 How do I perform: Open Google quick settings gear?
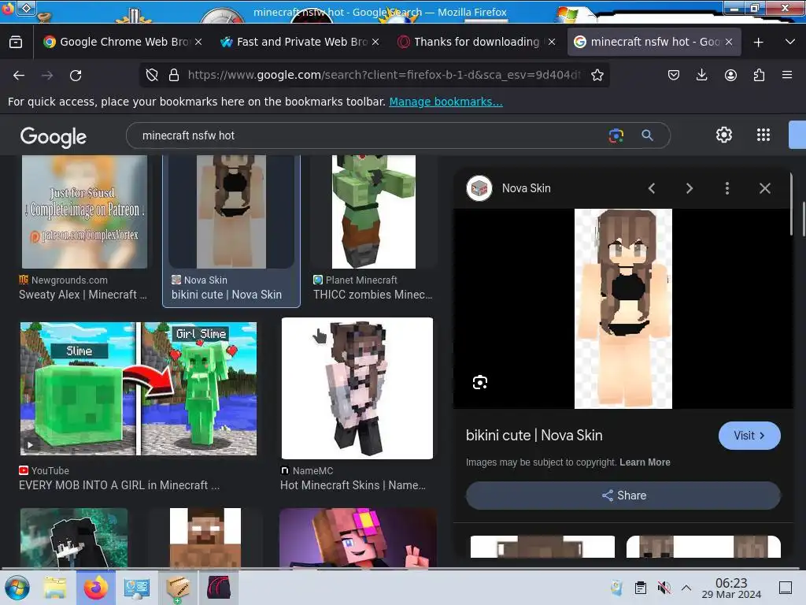(724, 135)
